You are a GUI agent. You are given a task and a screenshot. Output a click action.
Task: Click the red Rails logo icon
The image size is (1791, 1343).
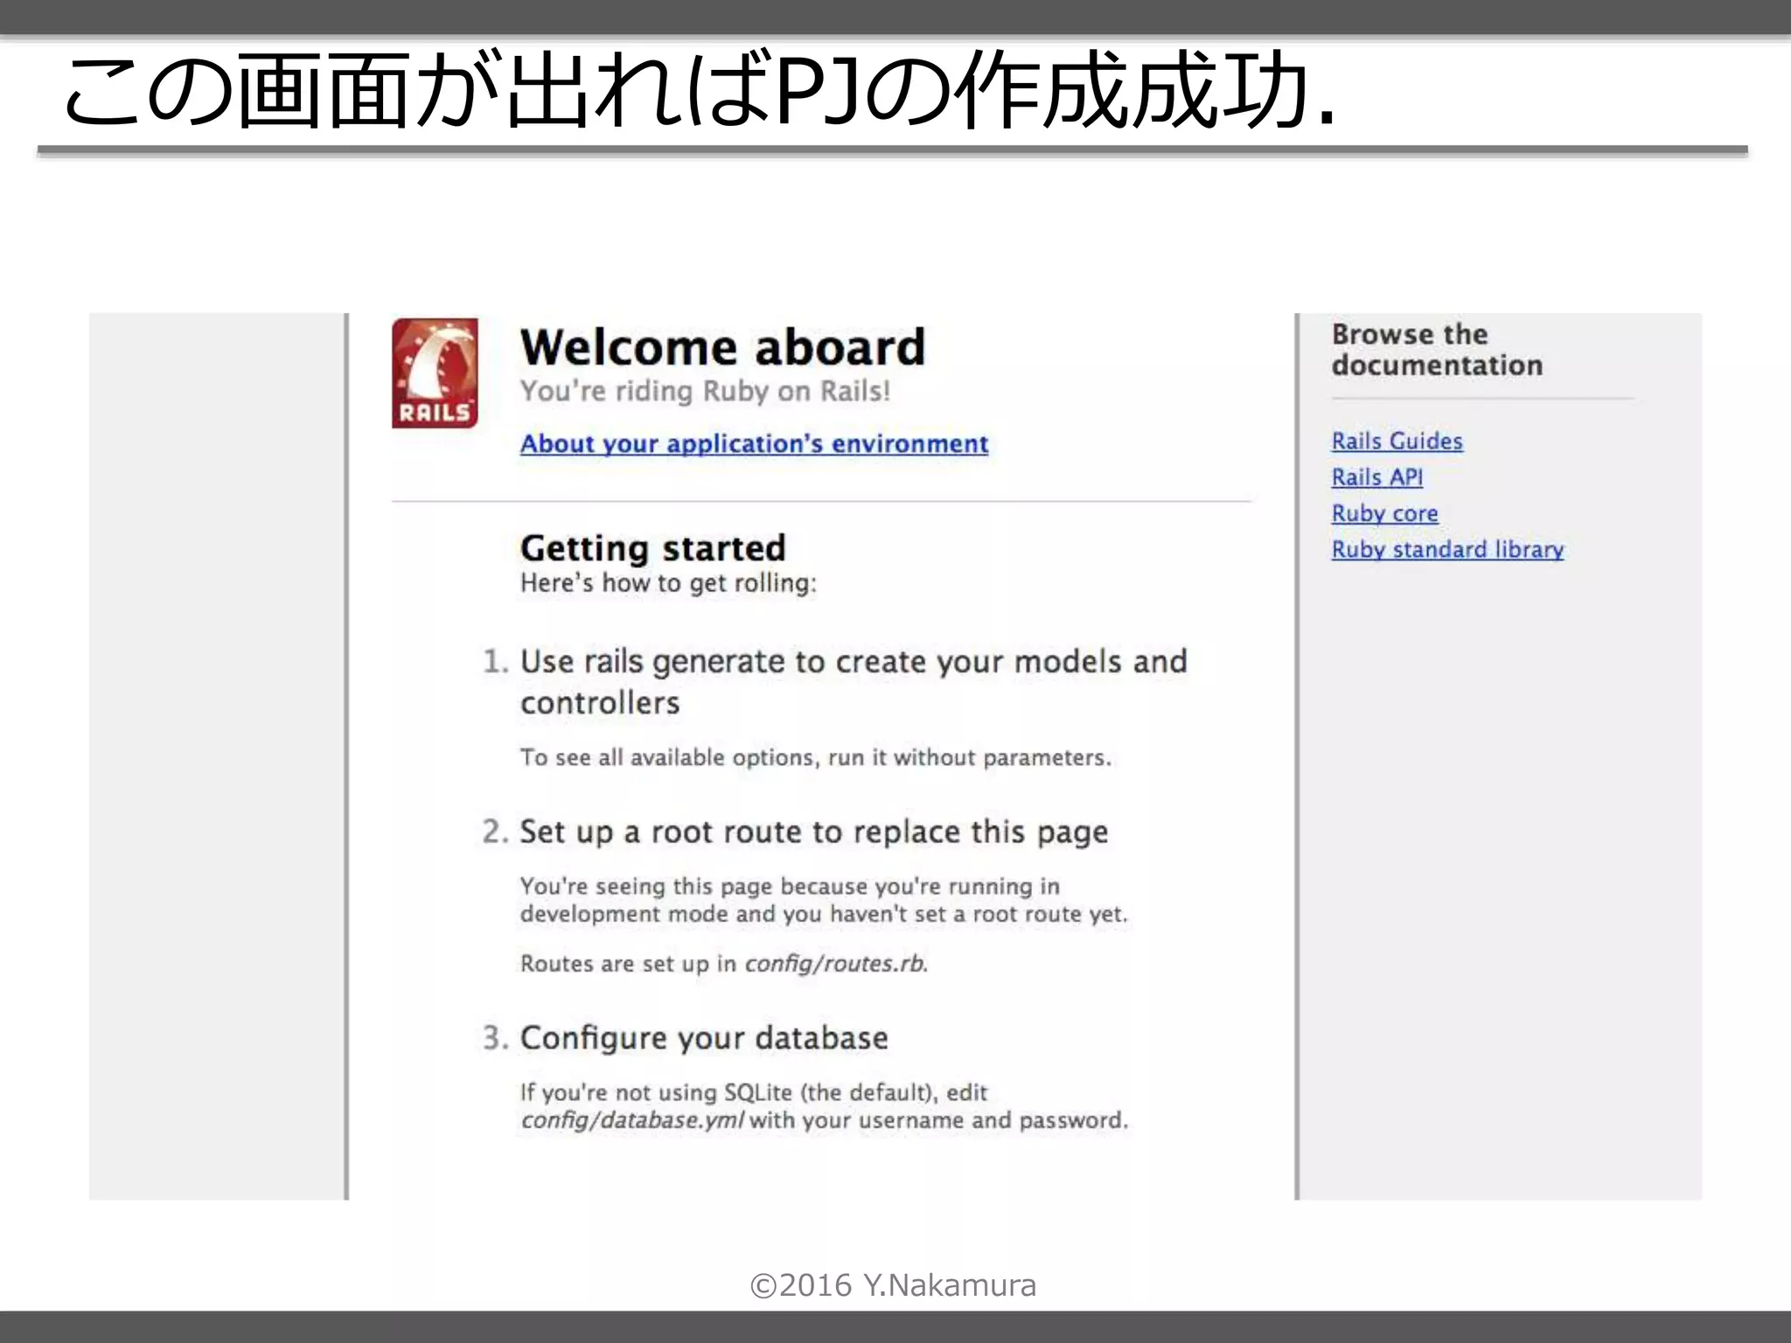coord(435,373)
